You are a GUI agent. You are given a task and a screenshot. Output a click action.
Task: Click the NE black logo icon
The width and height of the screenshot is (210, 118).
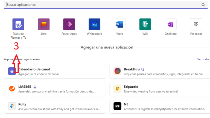[118, 106]
